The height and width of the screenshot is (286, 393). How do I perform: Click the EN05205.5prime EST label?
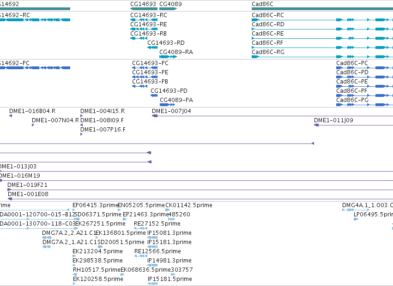pyautogui.click(x=141, y=205)
